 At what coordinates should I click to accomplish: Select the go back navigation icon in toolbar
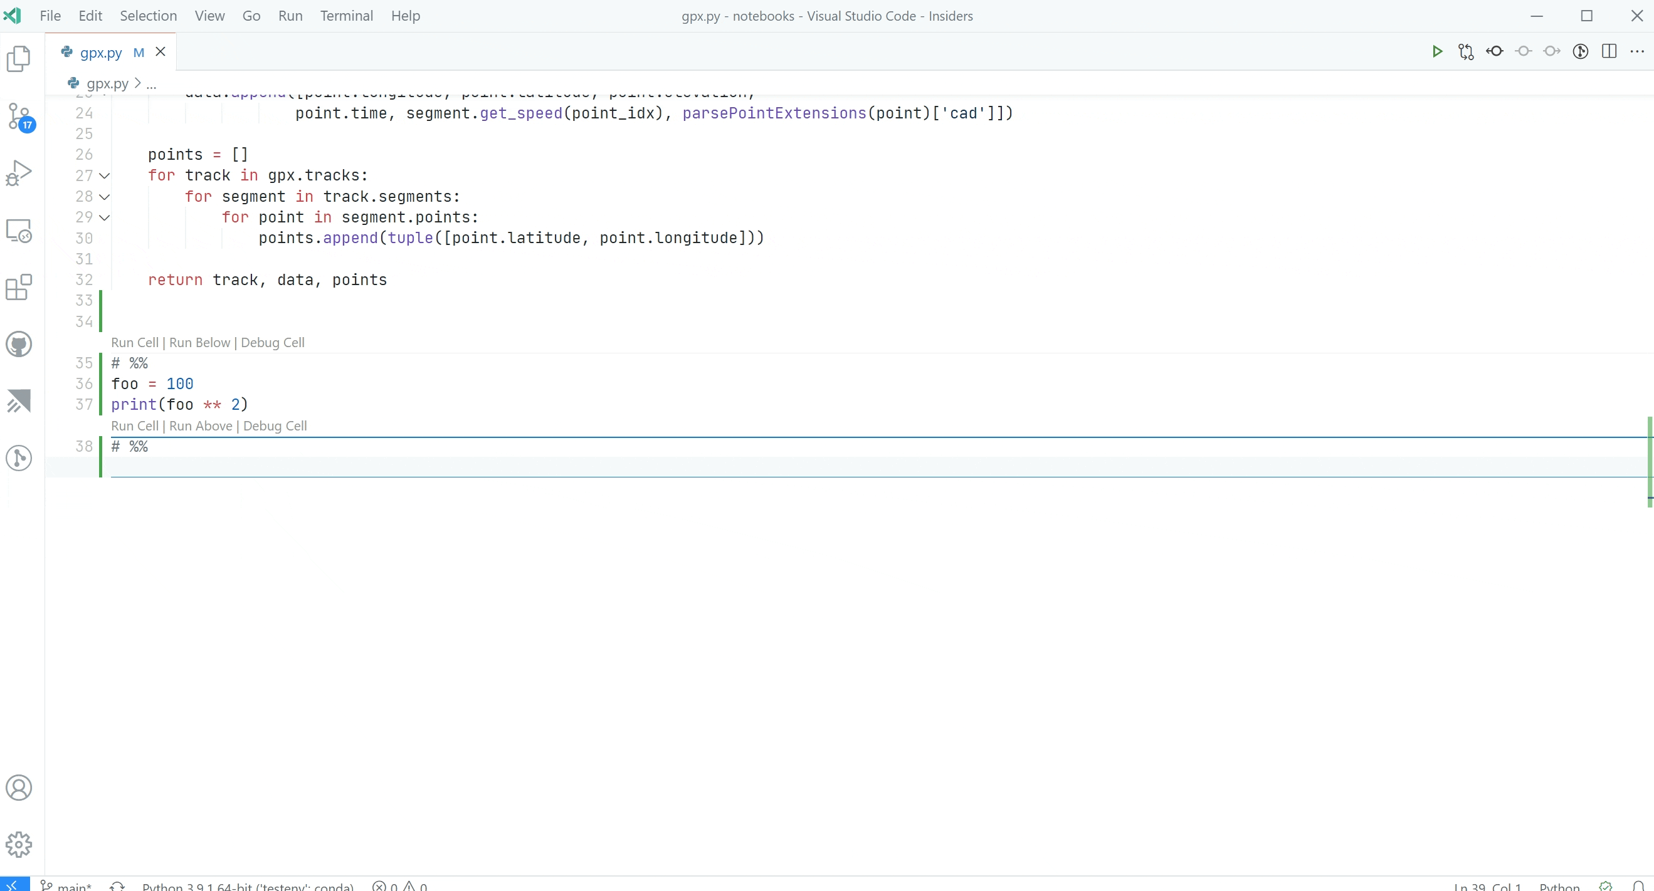[1495, 51]
